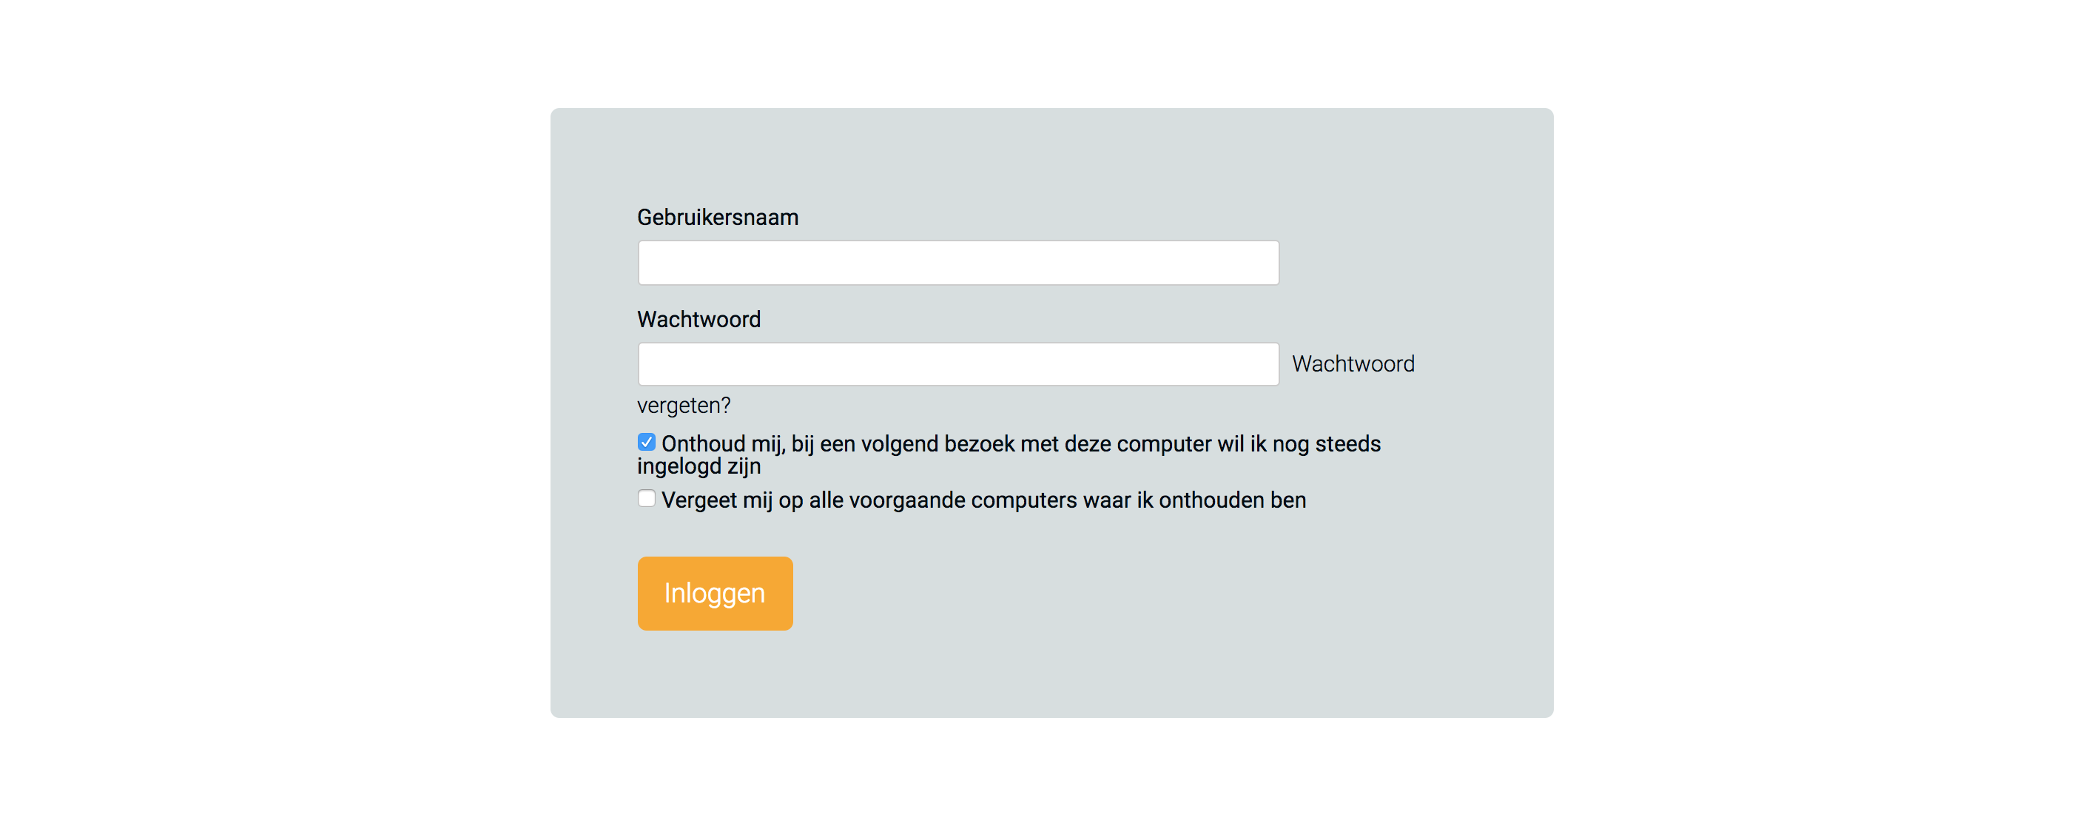
Task: Toggle the checked blue remember-me checkbox
Action: click(x=646, y=443)
